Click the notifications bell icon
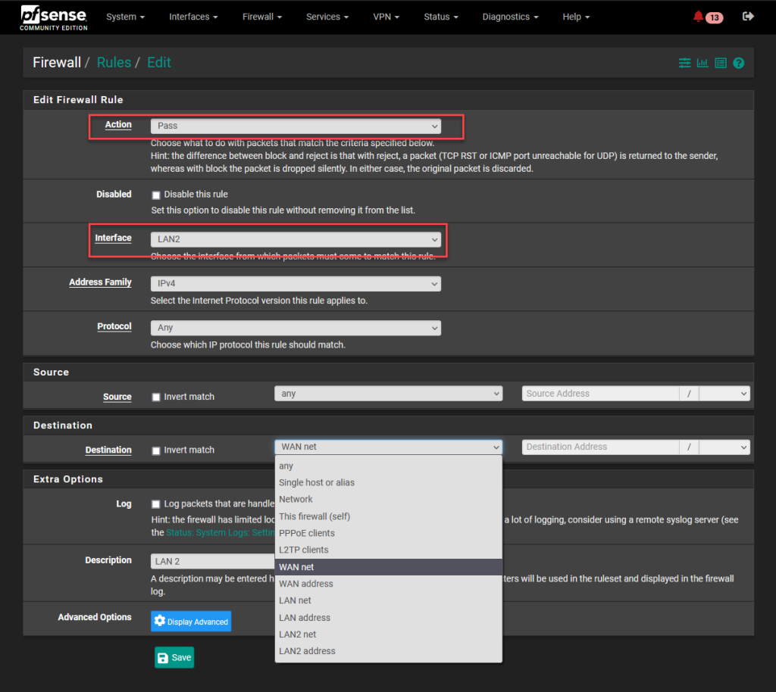The image size is (776, 692). click(699, 17)
